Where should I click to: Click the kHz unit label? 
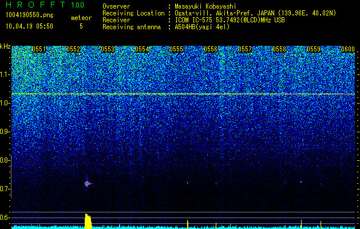pos(5,46)
